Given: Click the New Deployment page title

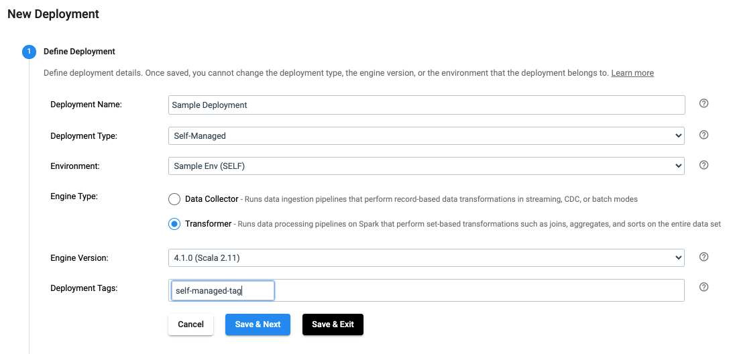Looking at the screenshot, I should (54, 14).
